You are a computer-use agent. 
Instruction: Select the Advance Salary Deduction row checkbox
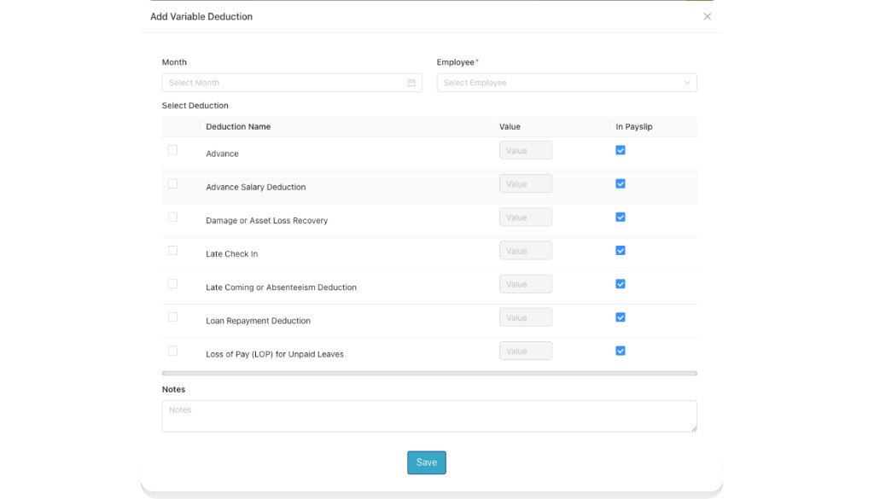point(172,183)
